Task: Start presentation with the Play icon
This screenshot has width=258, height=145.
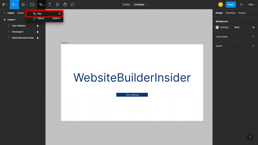Action: 241,4
